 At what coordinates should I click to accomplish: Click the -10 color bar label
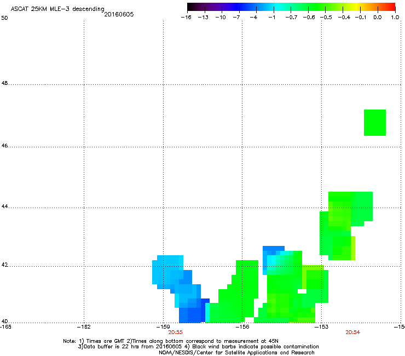[221, 18]
